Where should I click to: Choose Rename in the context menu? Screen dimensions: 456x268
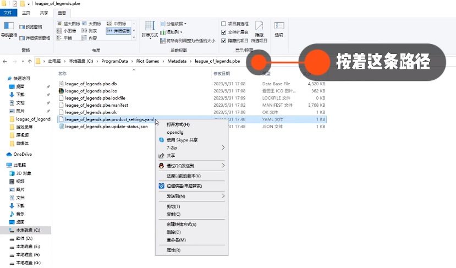click(191, 240)
